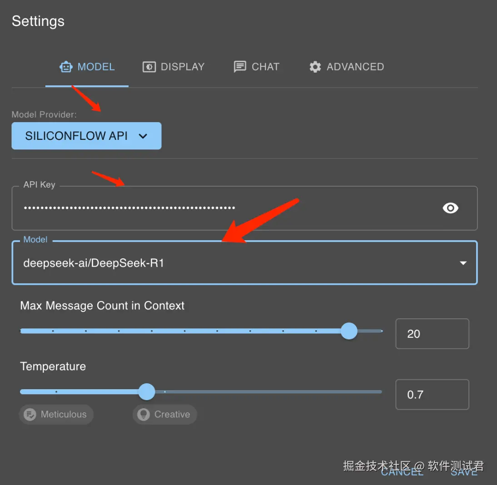Switch to the MODEL tab
This screenshot has width=497, height=485.
click(87, 67)
